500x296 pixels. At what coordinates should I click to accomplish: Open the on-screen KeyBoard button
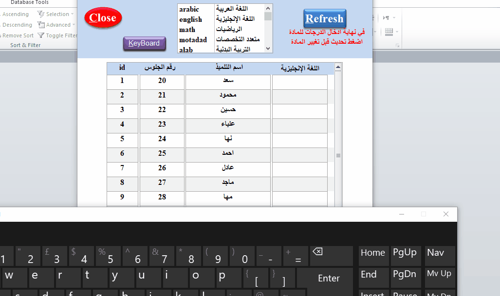click(144, 44)
